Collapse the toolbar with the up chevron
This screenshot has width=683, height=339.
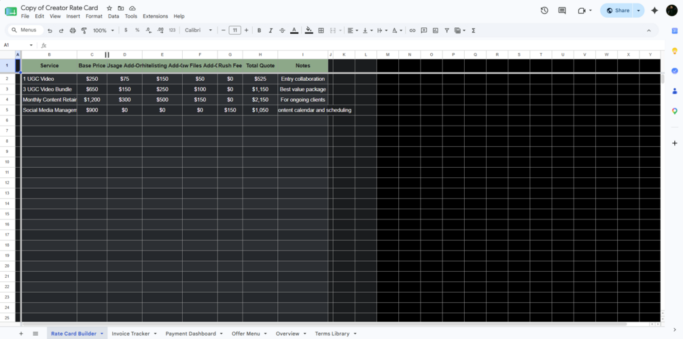tap(648, 31)
